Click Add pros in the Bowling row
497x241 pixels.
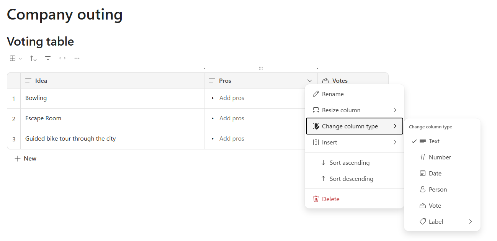[232, 98]
